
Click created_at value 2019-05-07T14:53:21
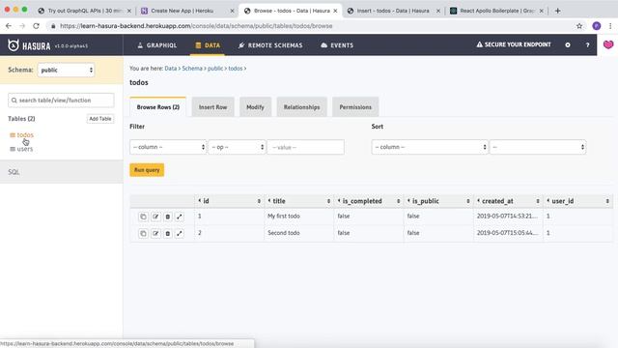pos(507,217)
